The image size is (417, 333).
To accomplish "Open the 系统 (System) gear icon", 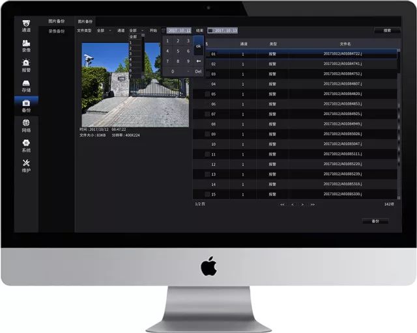I will [26, 144].
